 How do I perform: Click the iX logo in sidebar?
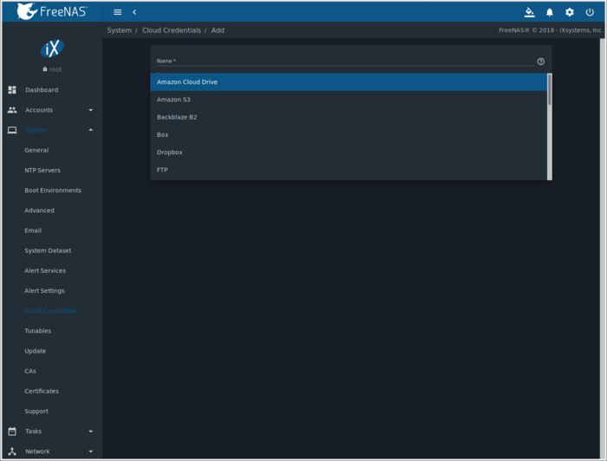(x=52, y=49)
